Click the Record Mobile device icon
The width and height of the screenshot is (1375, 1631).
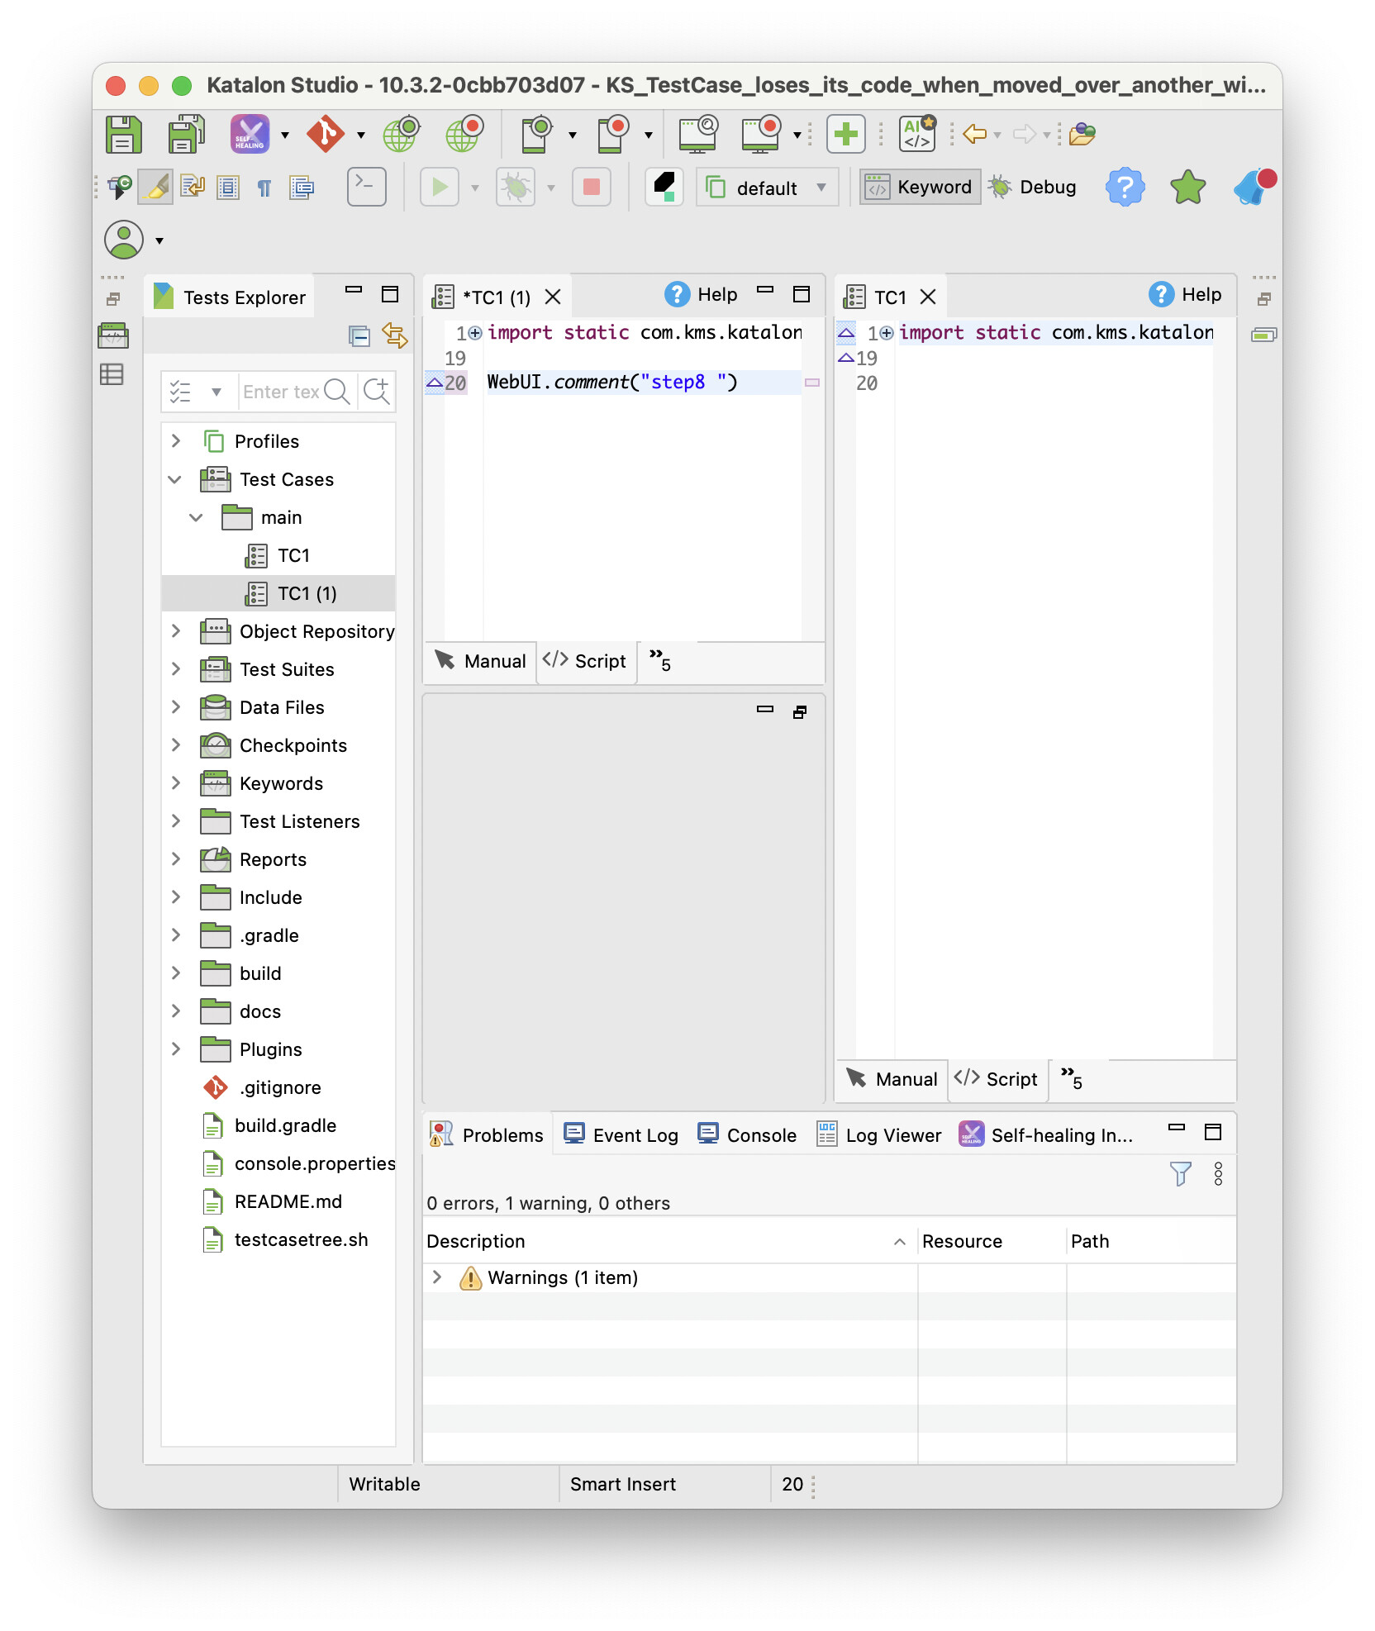pyautogui.click(x=612, y=134)
